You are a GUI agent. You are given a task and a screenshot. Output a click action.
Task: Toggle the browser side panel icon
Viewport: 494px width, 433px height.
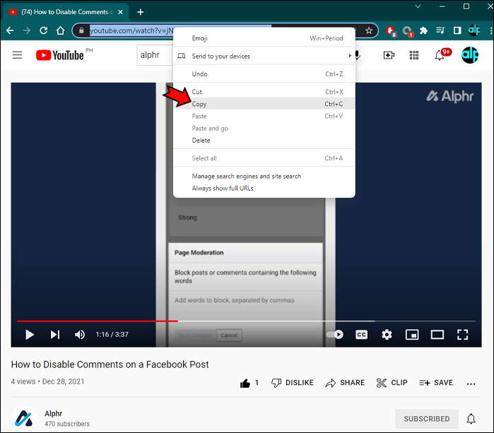pos(457,30)
